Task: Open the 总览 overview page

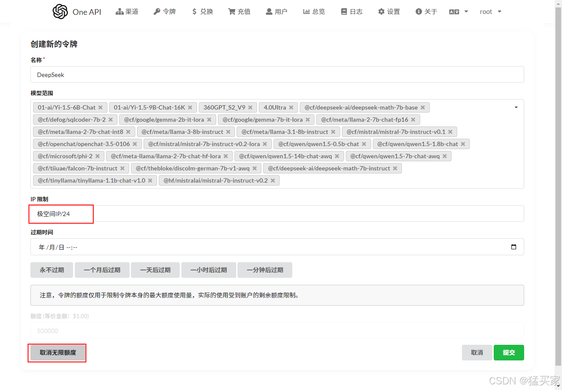Action: point(314,12)
